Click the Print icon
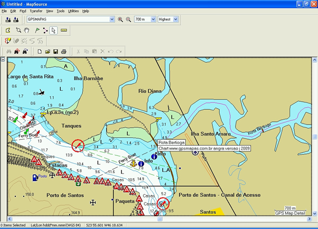 [63, 51]
